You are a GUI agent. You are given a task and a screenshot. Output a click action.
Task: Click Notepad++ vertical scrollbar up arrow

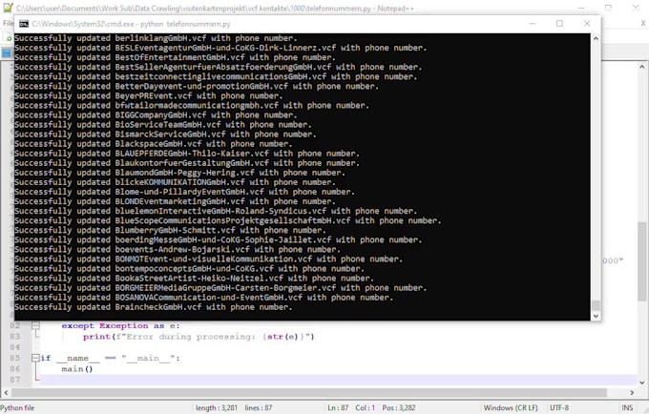(642, 67)
